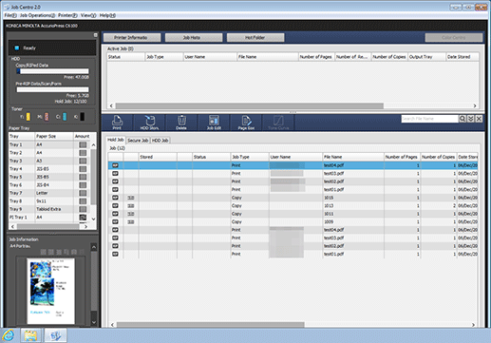Open Internet Explorer from the taskbar
Image resolution: width=491 pixels, height=343 pixels.
[9, 335]
